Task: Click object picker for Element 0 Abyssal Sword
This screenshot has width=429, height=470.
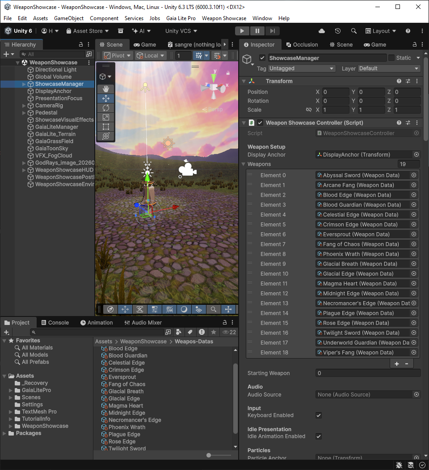Action: coord(414,175)
